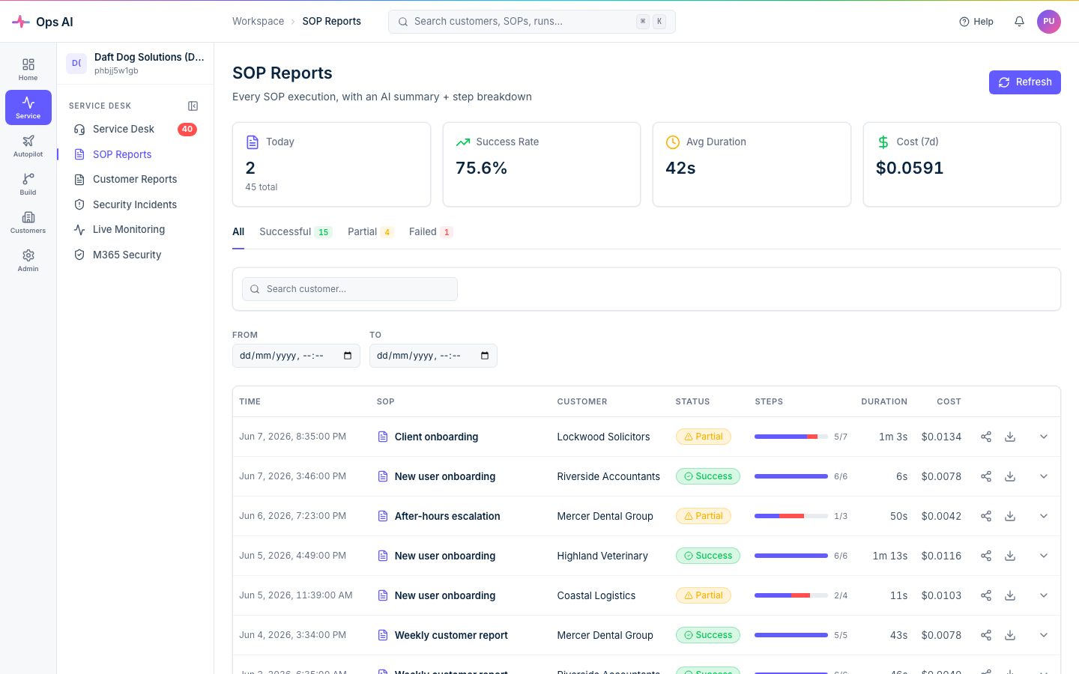Download the Highland Veterinary report
The width and height of the screenshot is (1079, 674).
tap(1010, 556)
